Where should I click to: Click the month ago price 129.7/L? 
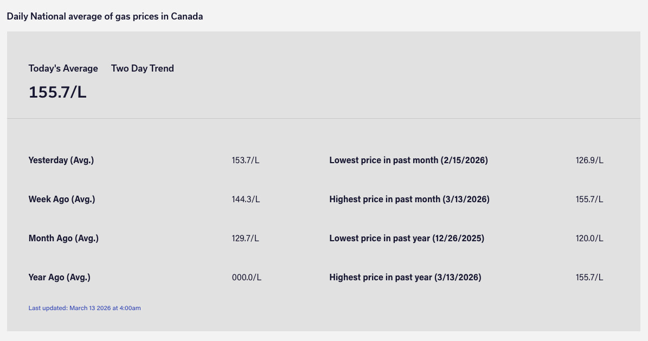(x=246, y=239)
